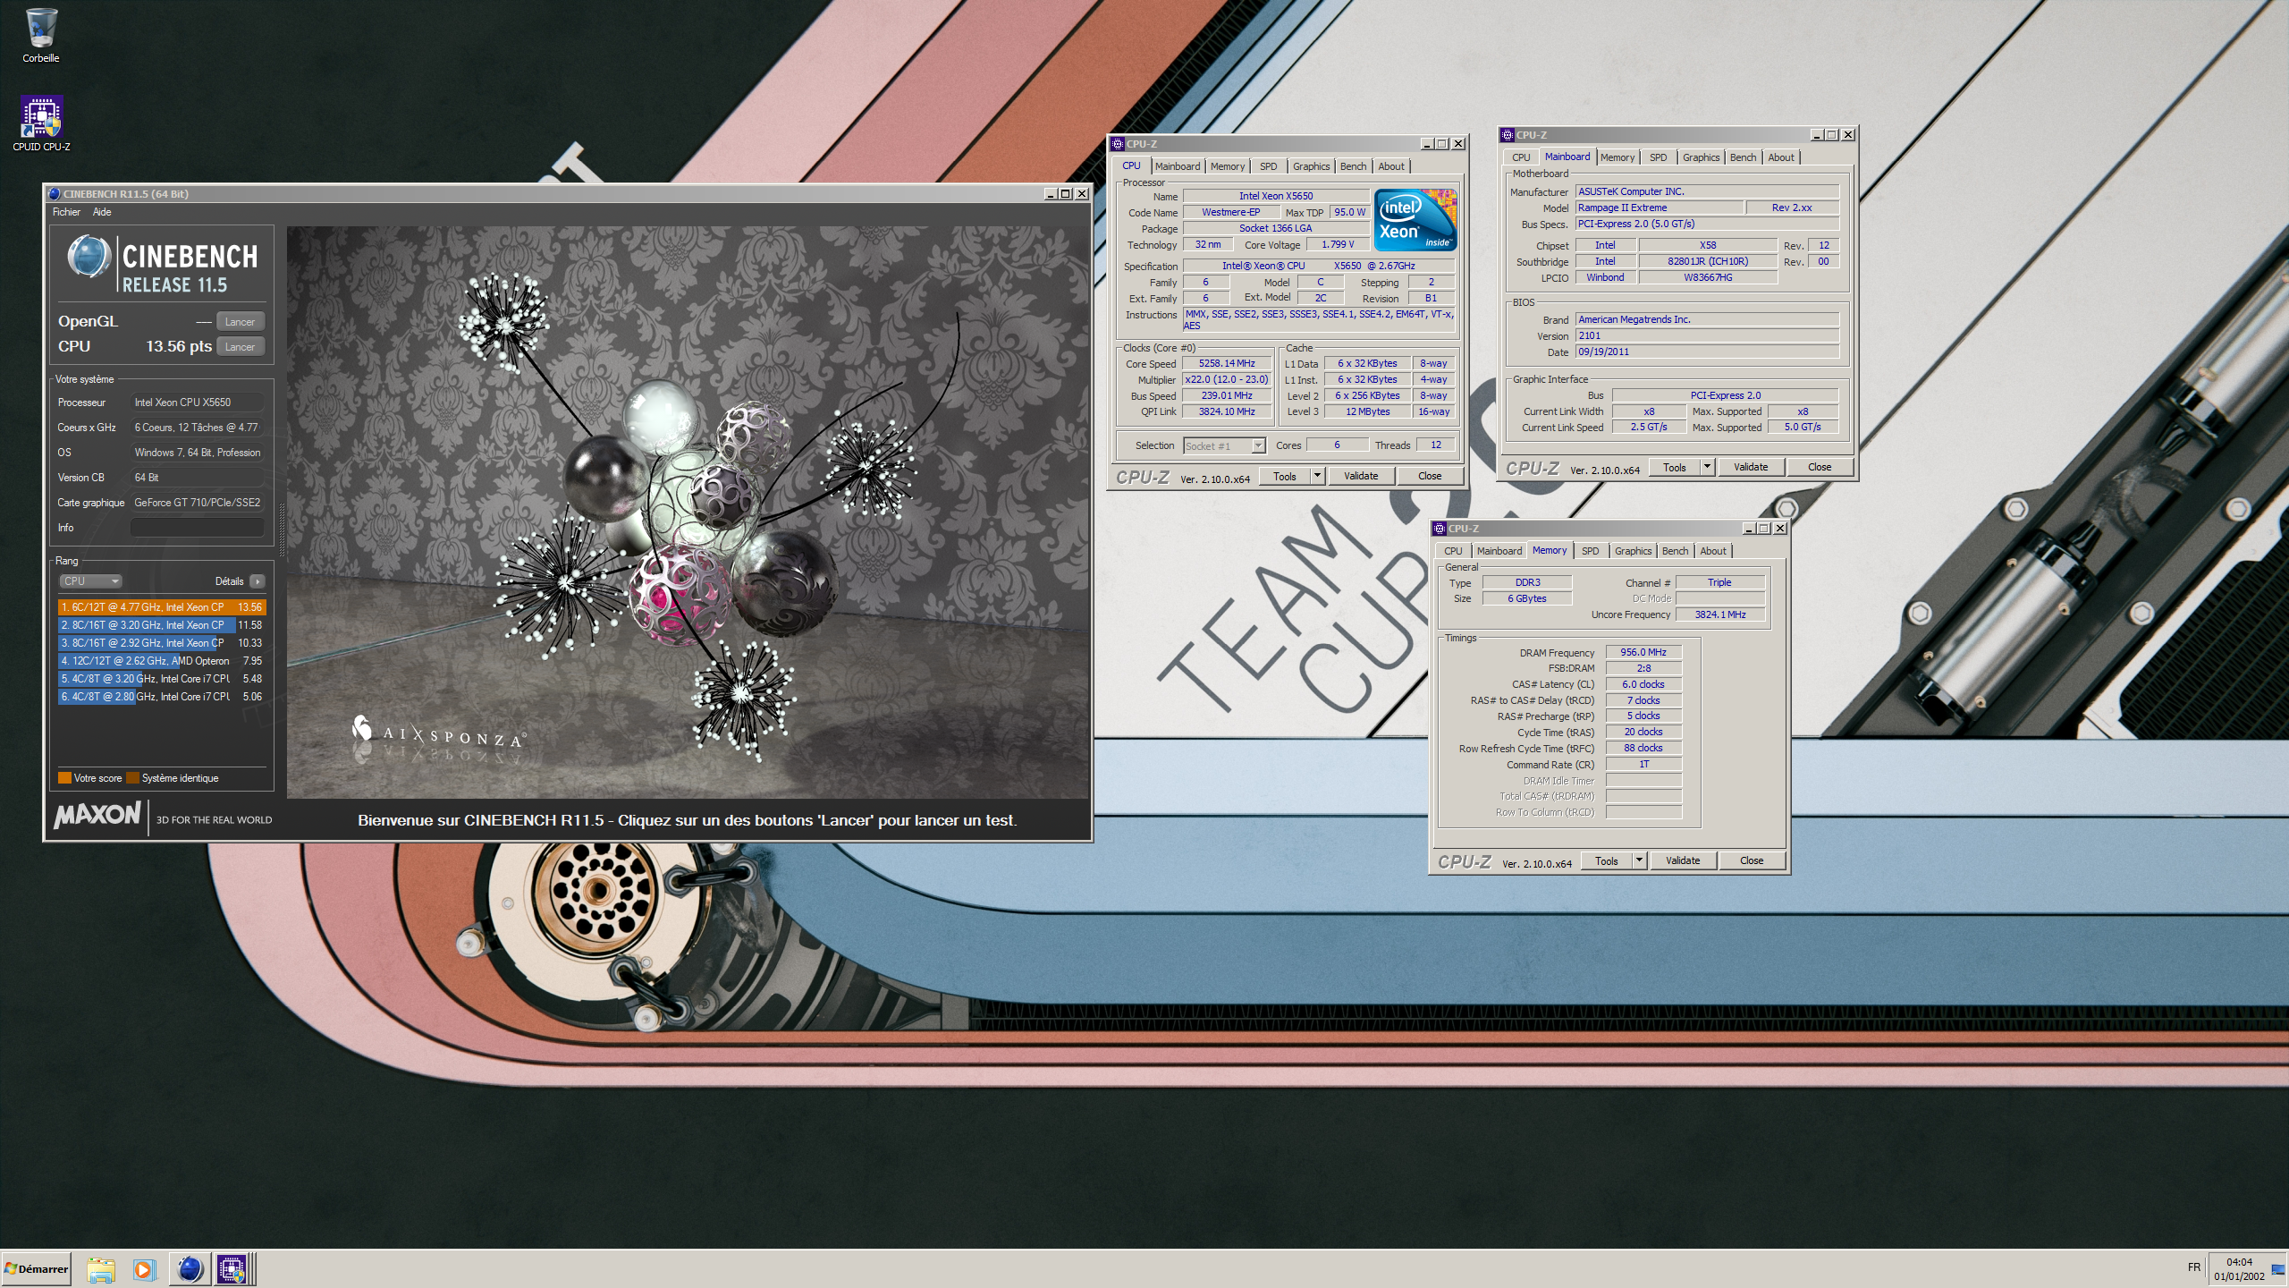Select the CPU-Z taskbar icon

pos(232,1269)
